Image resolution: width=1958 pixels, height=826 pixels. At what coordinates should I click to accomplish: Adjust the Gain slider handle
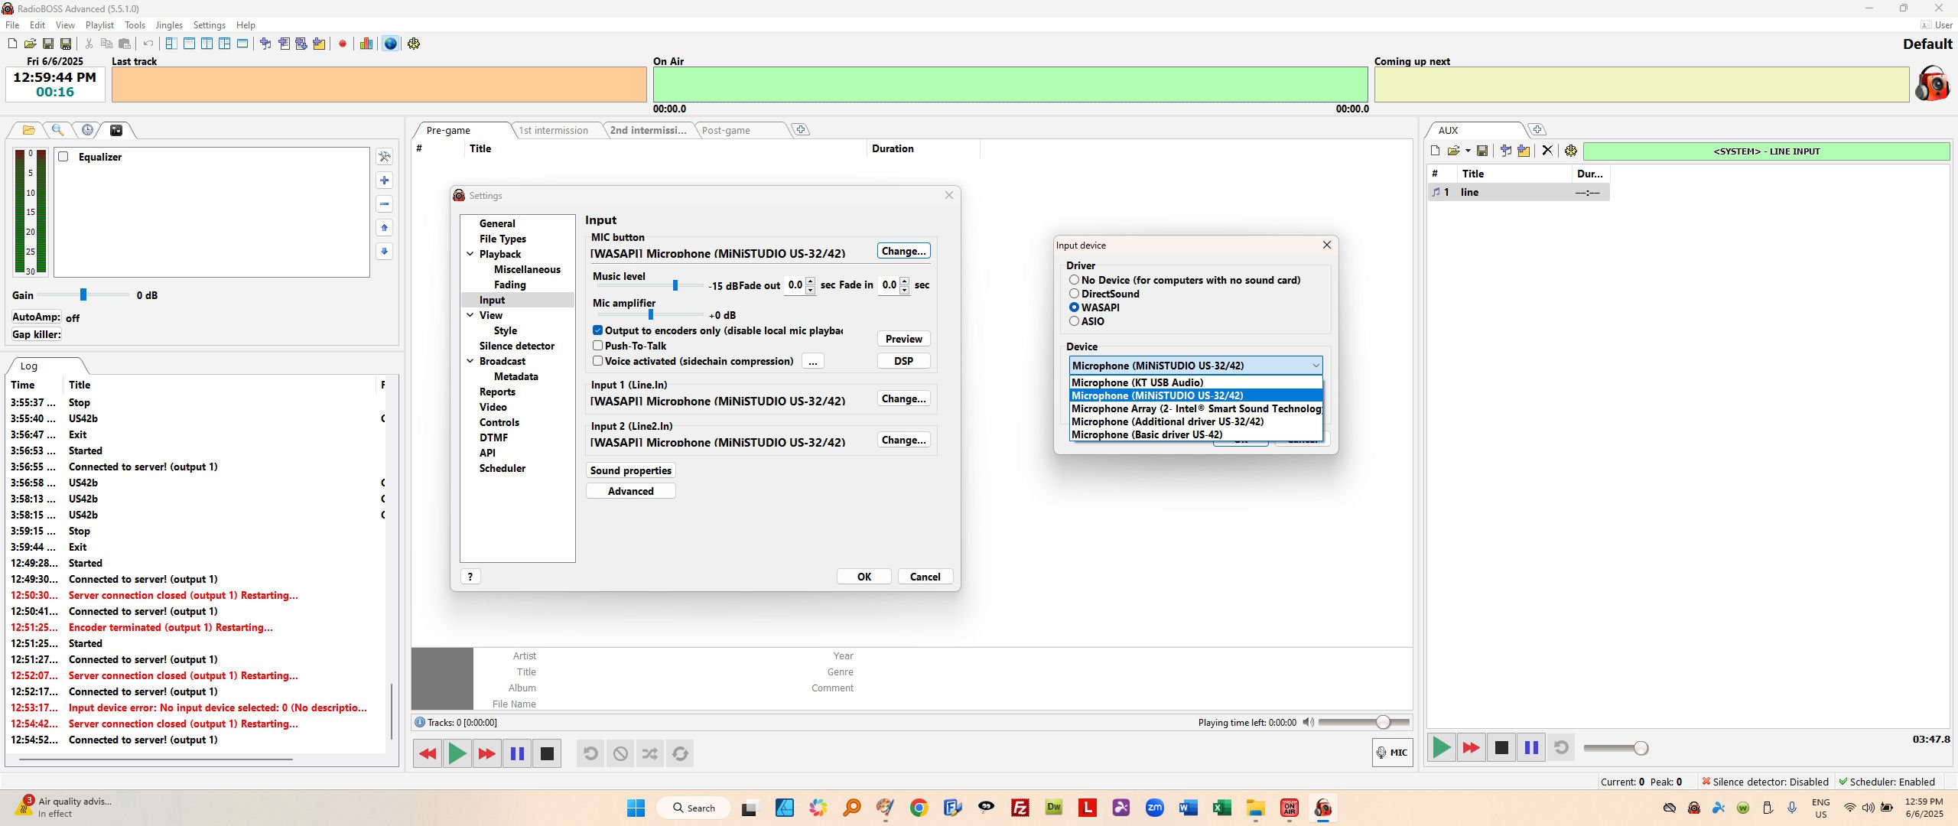coord(83,294)
